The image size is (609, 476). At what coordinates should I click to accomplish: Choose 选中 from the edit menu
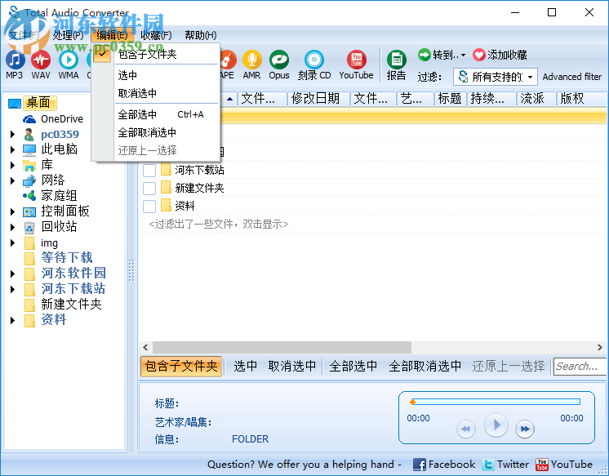[x=156, y=75]
